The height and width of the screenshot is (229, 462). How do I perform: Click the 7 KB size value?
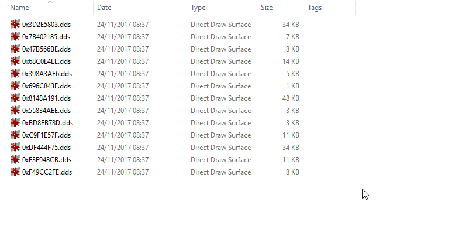pos(292,37)
